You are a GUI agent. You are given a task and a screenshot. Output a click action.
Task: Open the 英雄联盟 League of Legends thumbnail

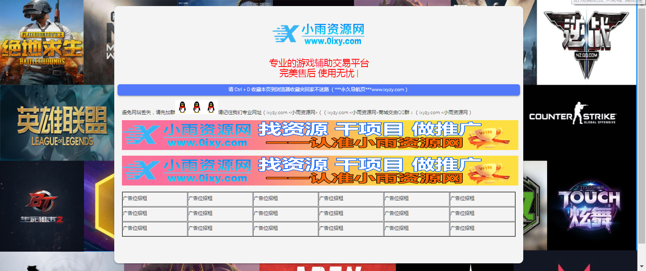point(57,123)
